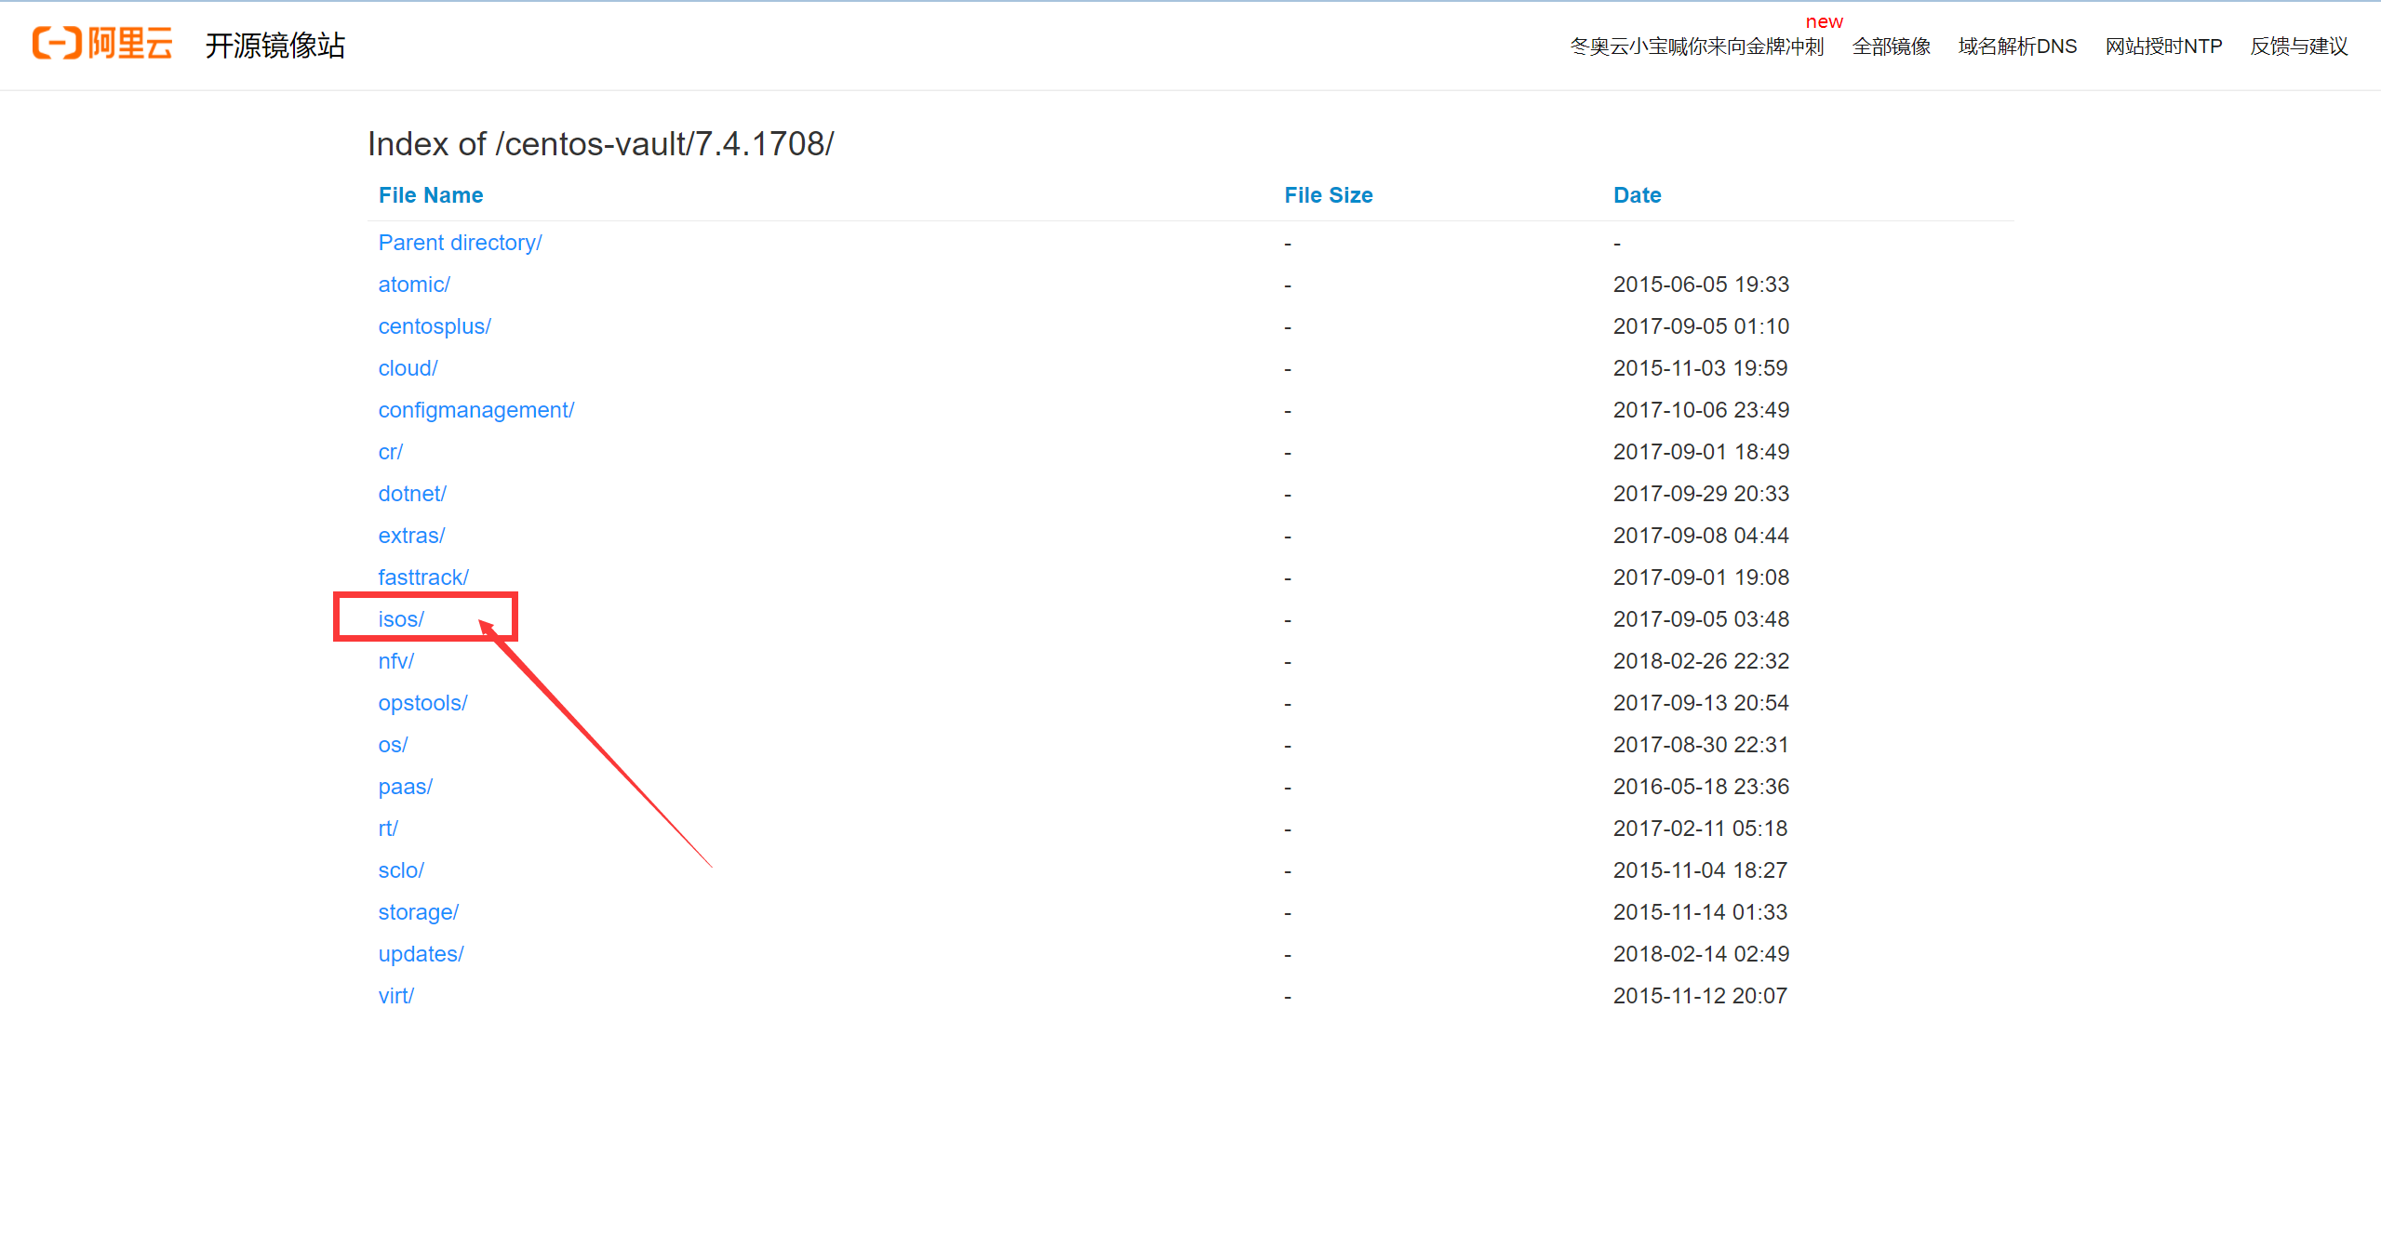This screenshot has height=1247, width=2381.
Task: Open the cloud/ folder
Action: (408, 368)
